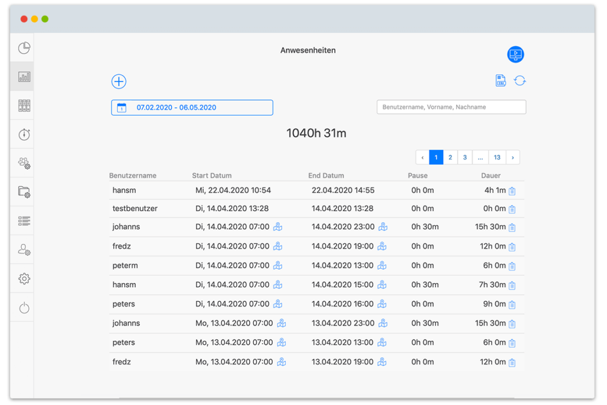Export attendances as CSV file
The width and height of the screenshot is (607, 405).
[500, 81]
